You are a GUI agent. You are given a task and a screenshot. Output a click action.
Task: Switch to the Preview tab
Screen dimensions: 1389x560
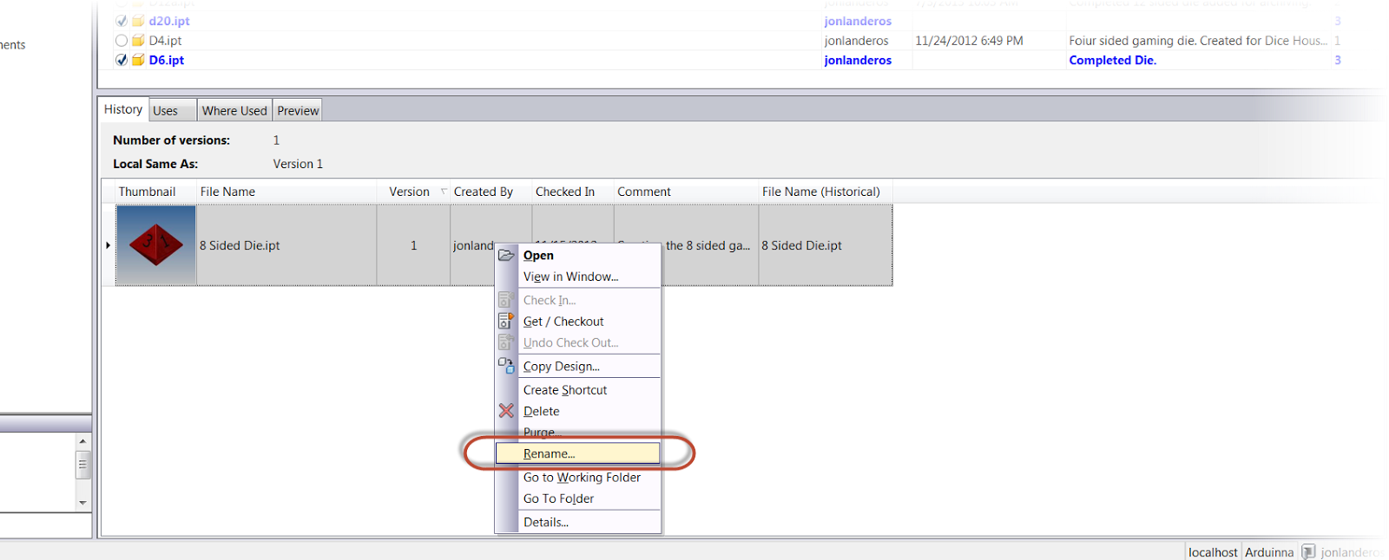point(298,110)
